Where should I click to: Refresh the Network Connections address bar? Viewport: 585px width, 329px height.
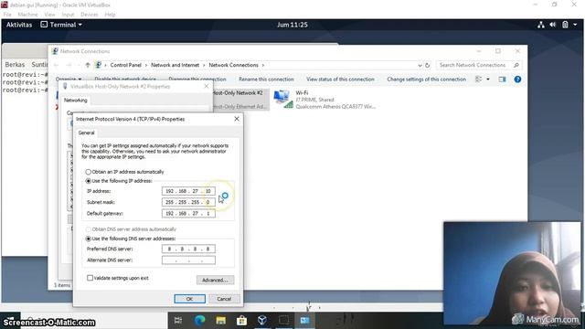click(428, 65)
